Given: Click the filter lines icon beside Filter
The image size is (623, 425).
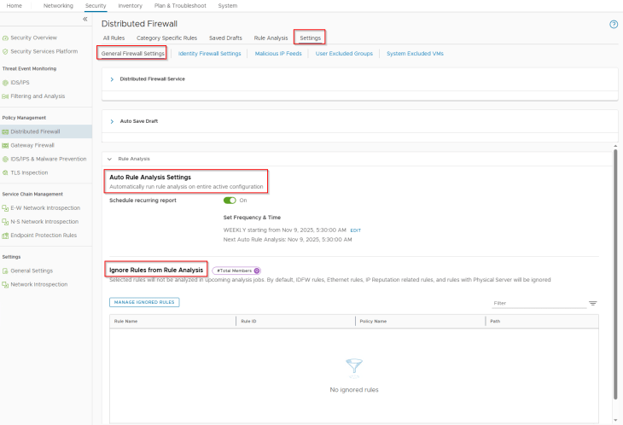Looking at the screenshot, I should coord(592,303).
